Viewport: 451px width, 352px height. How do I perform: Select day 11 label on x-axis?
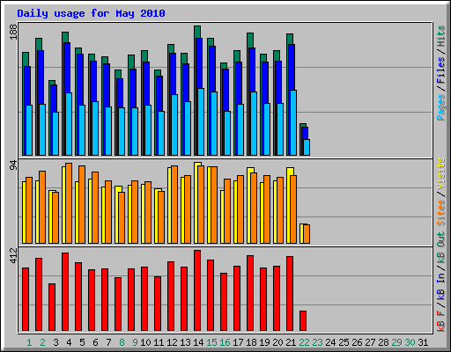coord(159,342)
